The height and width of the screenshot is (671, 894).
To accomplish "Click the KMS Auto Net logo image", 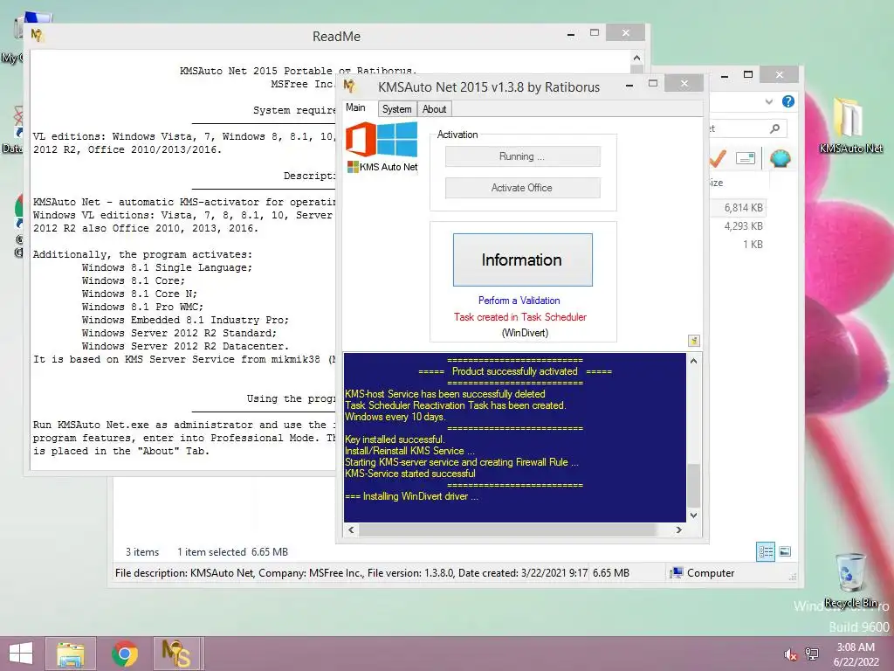I will [382, 147].
